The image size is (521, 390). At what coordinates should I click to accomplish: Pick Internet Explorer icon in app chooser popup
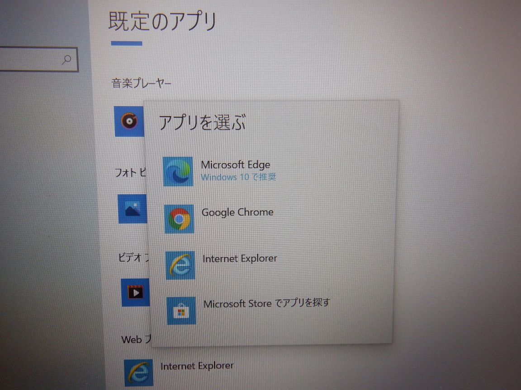(x=180, y=265)
